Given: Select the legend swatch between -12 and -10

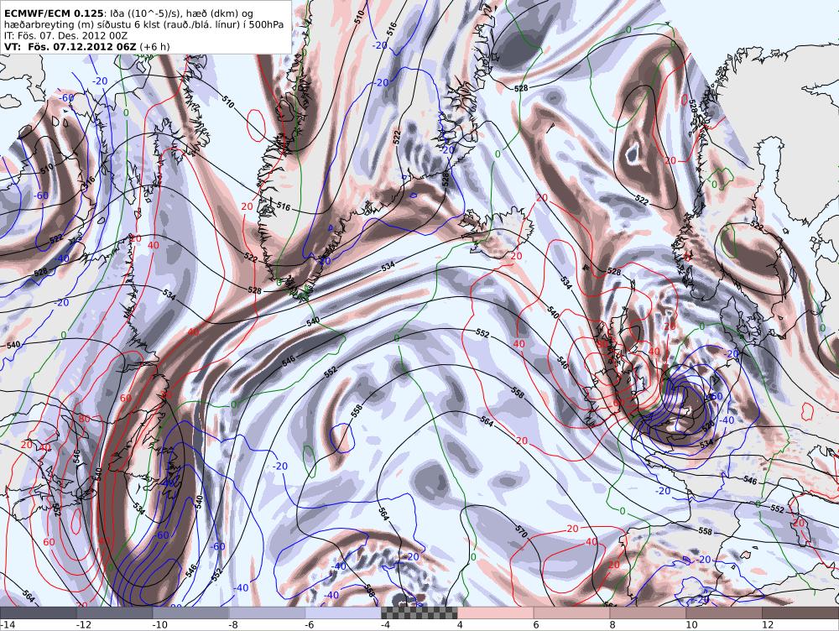Looking at the screenshot, I should pos(114,613).
